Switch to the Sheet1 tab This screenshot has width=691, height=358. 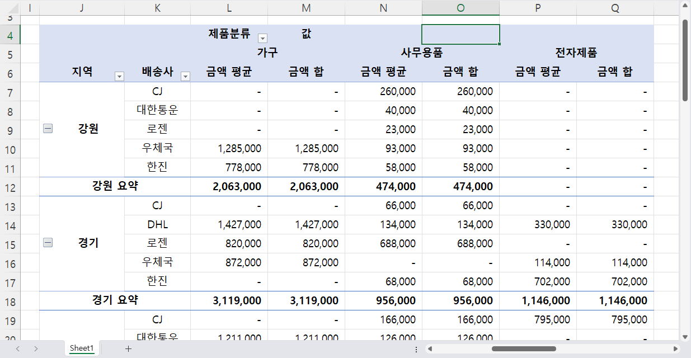(82, 348)
